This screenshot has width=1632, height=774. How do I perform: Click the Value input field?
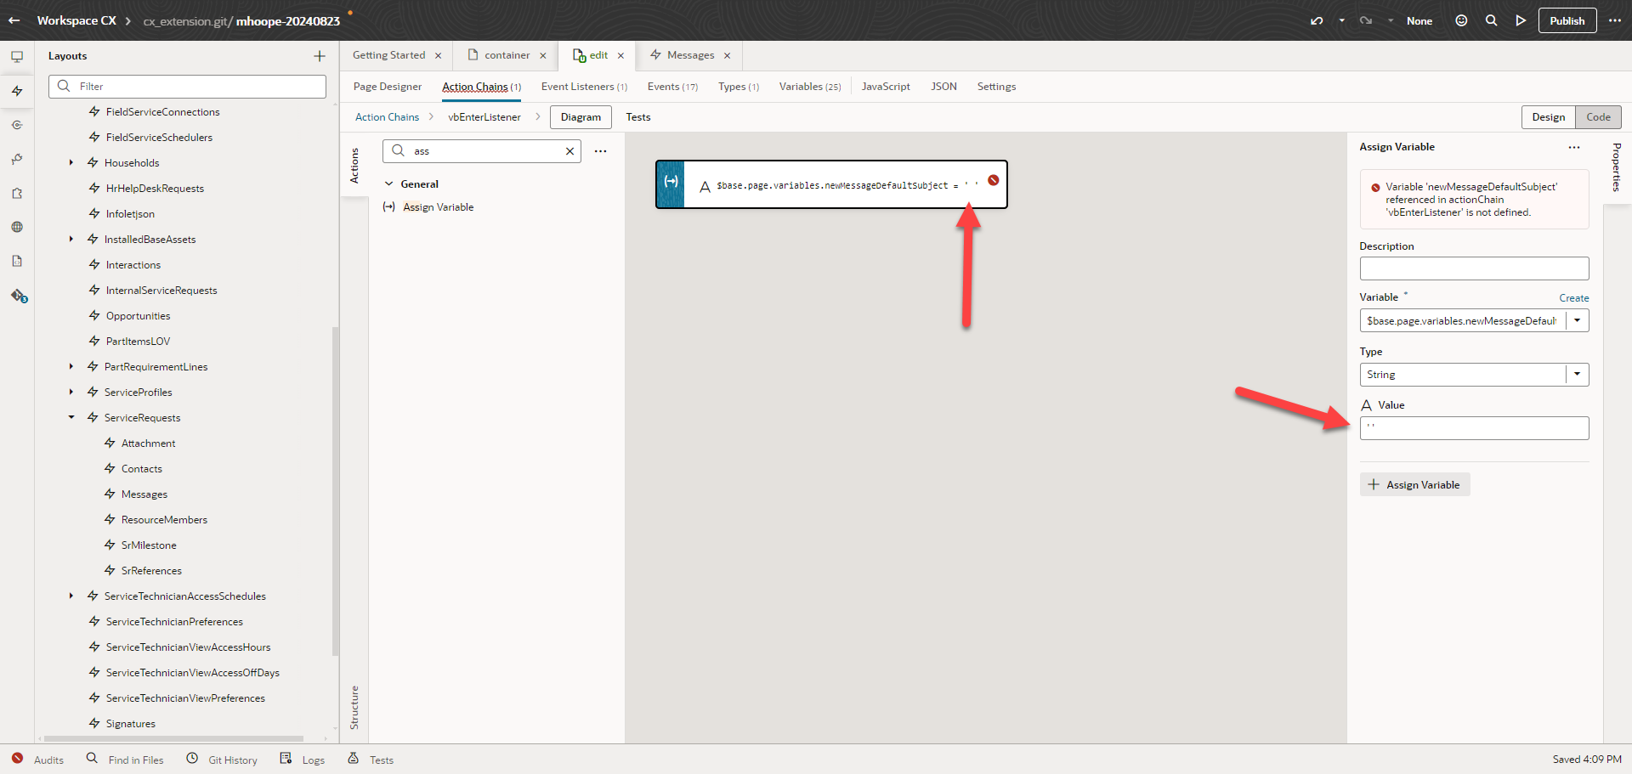coord(1474,428)
